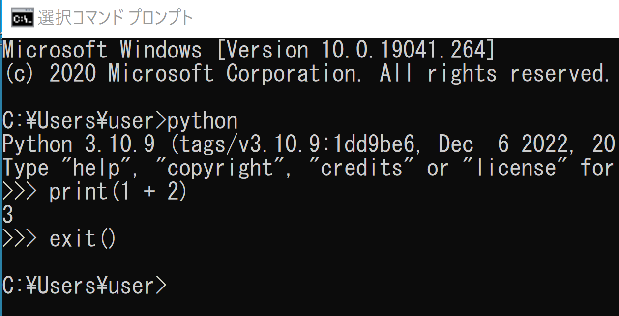Click the final C:¥Users¥user> prompt line

[x=85, y=286]
